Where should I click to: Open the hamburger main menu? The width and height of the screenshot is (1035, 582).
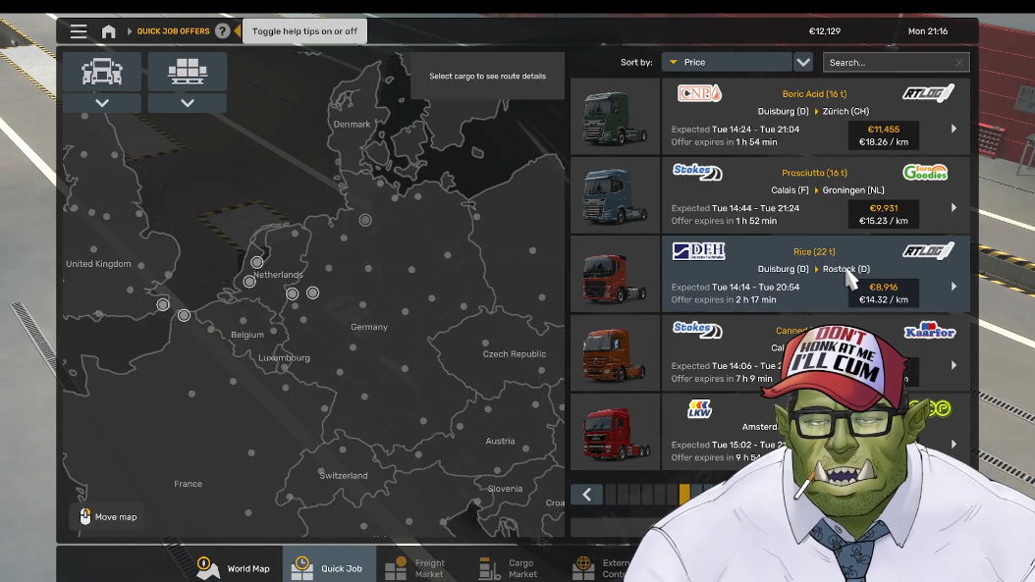click(79, 31)
